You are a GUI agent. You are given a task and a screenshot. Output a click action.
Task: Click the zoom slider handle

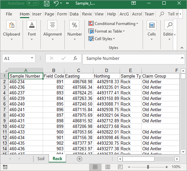[x=148, y=167]
